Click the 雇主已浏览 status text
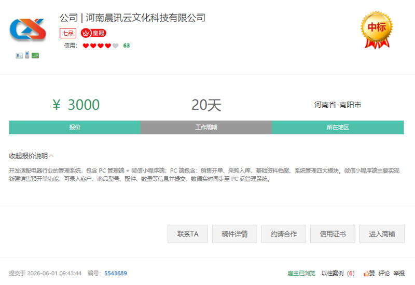Screen dimensions: 415x285 tap(301, 273)
